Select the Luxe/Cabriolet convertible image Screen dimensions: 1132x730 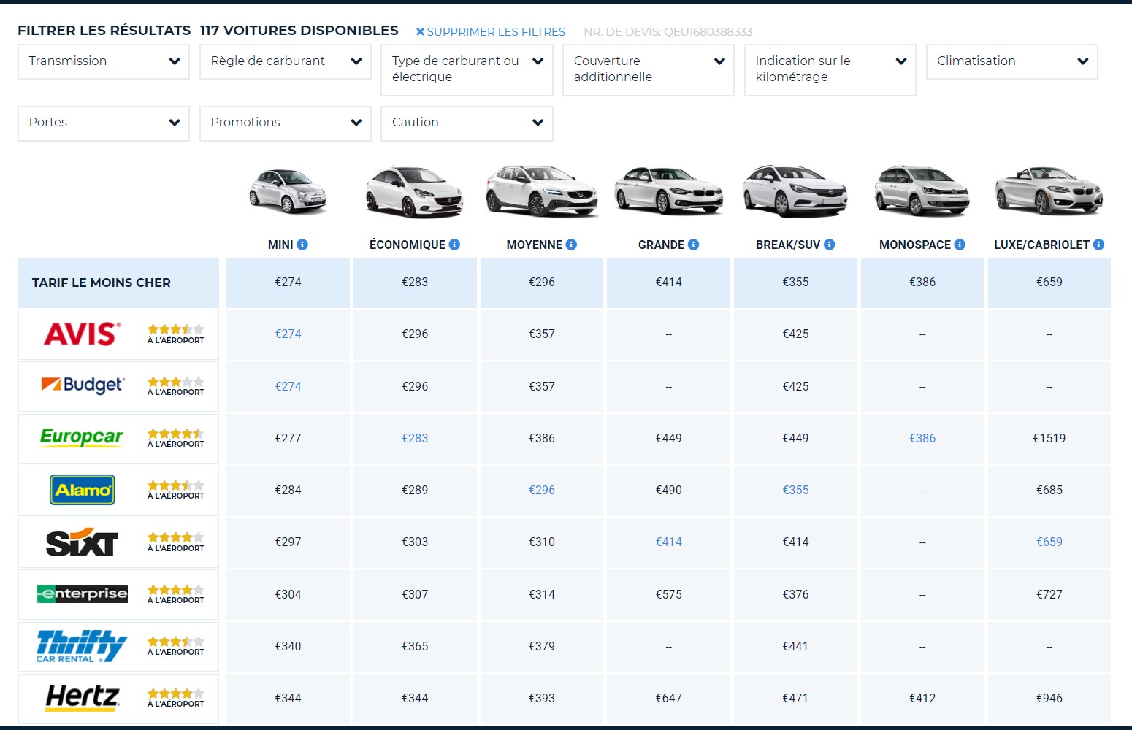pyautogui.click(x=1049, y=191)
